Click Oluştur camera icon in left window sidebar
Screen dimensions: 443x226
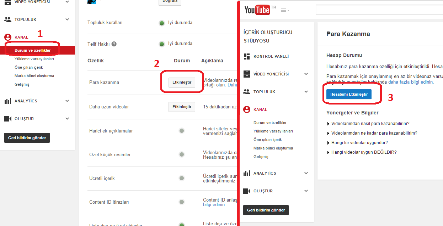(8, 119)
